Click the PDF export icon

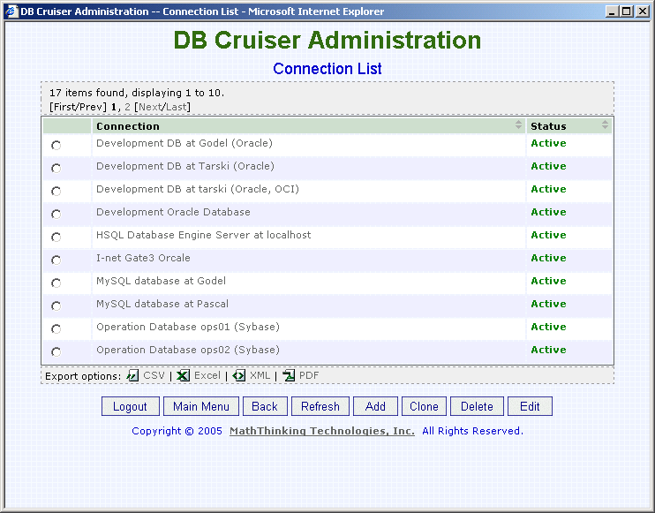point(289,375)
